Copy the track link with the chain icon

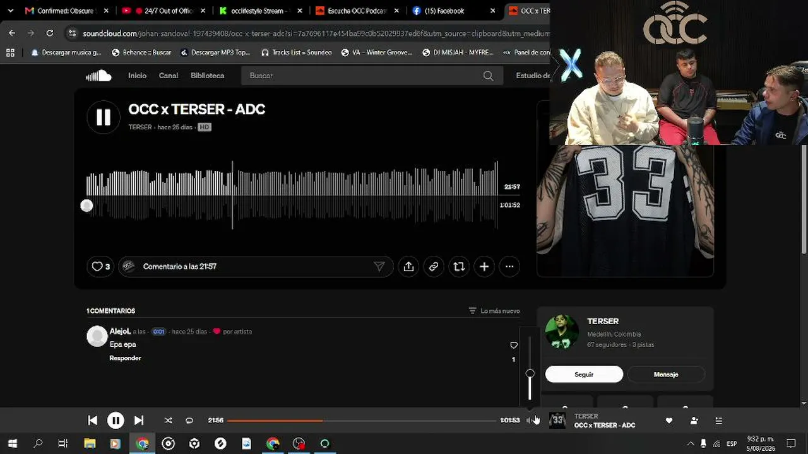pyautogui.click(x=434, y=267)
